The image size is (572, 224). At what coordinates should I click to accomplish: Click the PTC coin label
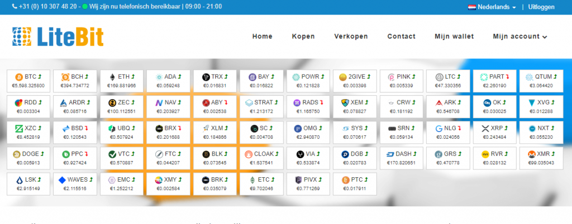click(357, 179)
